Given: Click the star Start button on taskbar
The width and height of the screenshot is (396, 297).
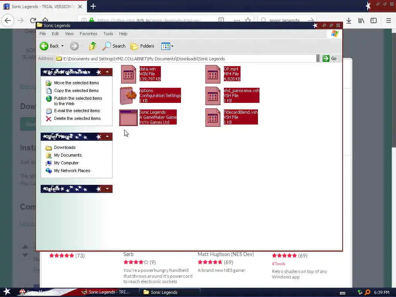Looking at the screenshot, I should 7,292.
